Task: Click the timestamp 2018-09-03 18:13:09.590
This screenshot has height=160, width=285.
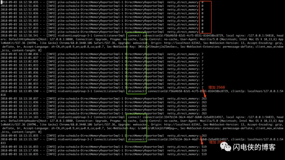Action: pyautogui.click(x=20, y=91)
